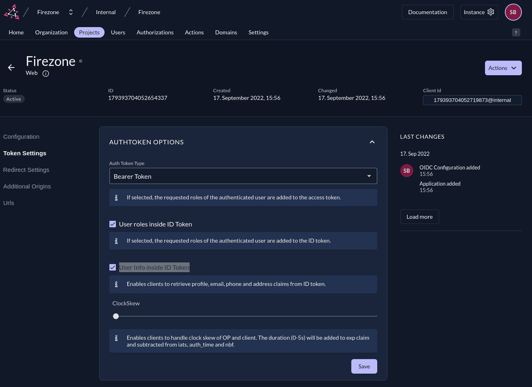Select Redirect Settings in the sidebar
532x387 pixels.
[26, 169]
